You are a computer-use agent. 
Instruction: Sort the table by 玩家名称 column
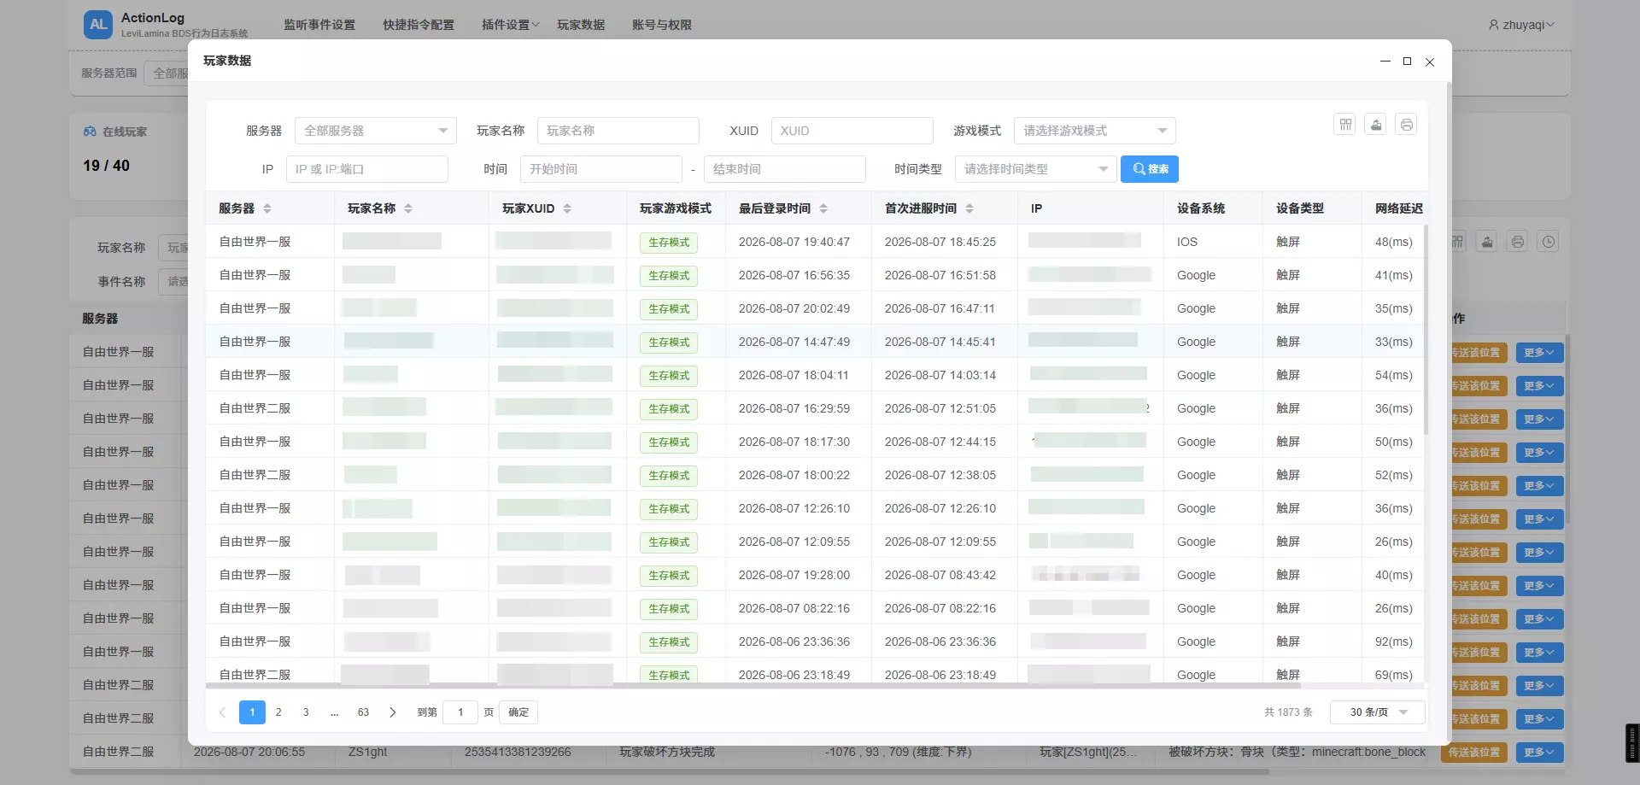tap(408, 208)
